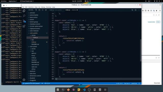Image resolution: width=163 pixels, height=92 pixels.
Task: Expand the button-group folder
Action: pyautogui.click(x=34, y=22)
